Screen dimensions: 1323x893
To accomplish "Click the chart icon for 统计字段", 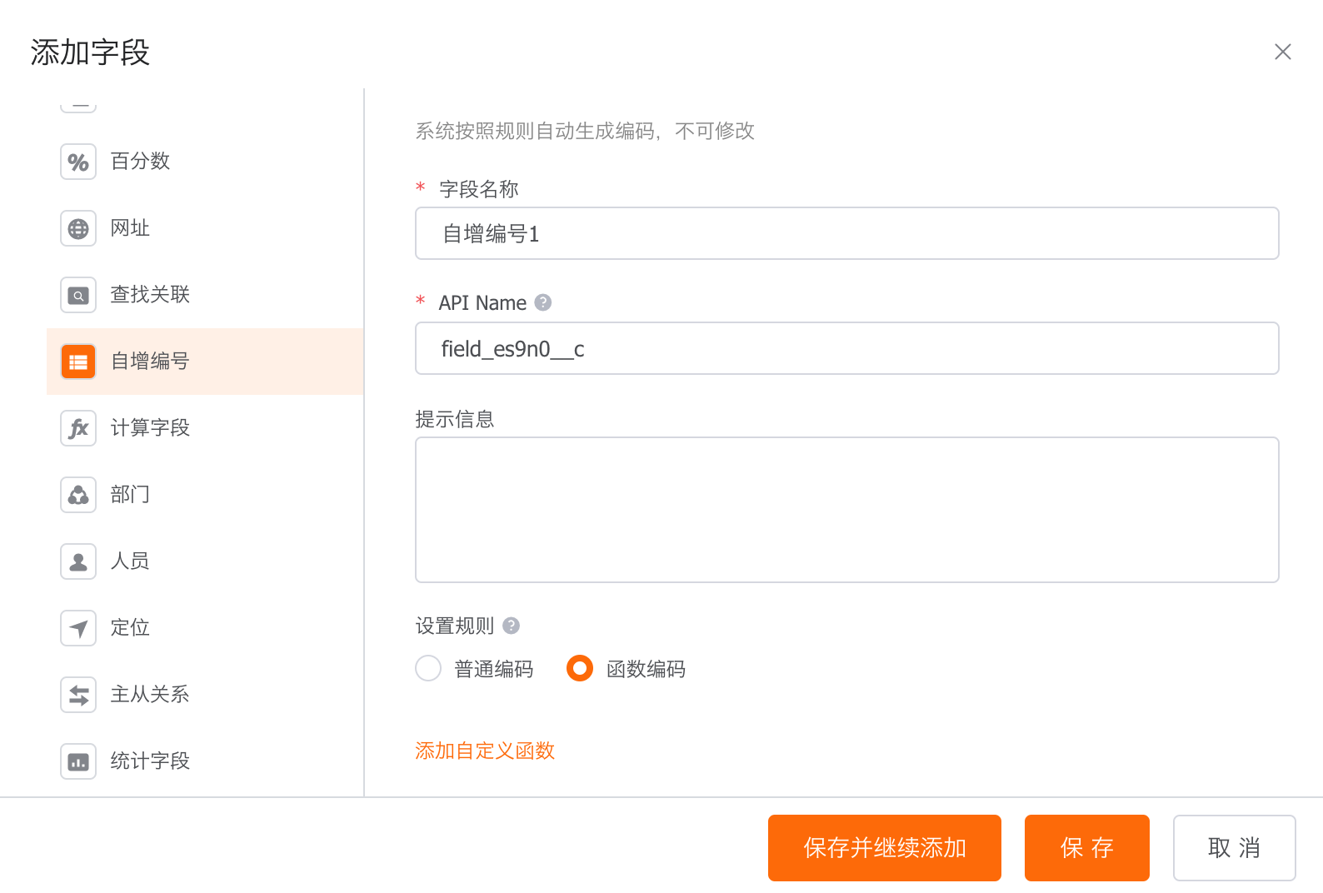I will click(78, 761).
